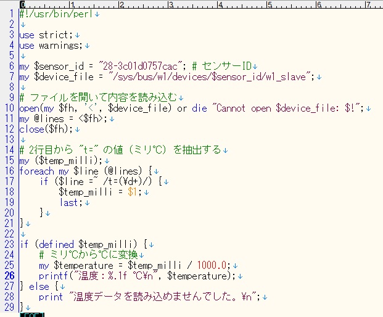Click the "use strict;" statement
383x317 pixels.
coord(46,35)
